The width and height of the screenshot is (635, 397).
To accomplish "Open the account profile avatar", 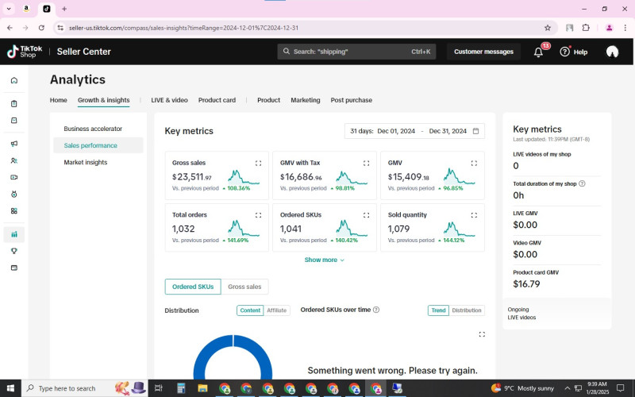I will click(x=612, y=52).
